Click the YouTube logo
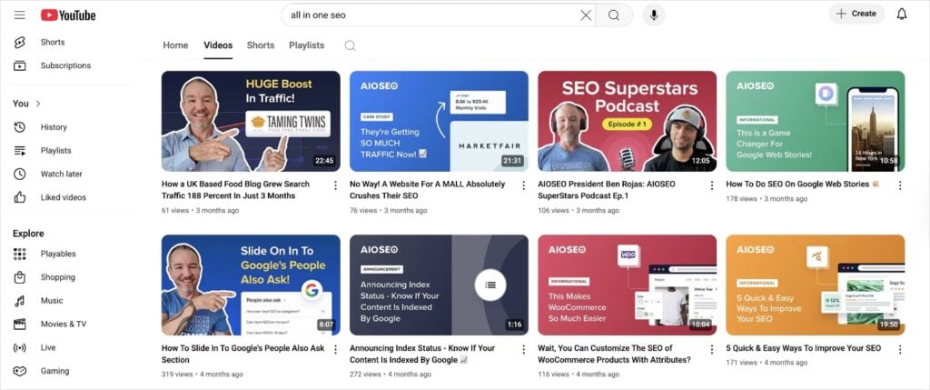 (x=68, y=15)
